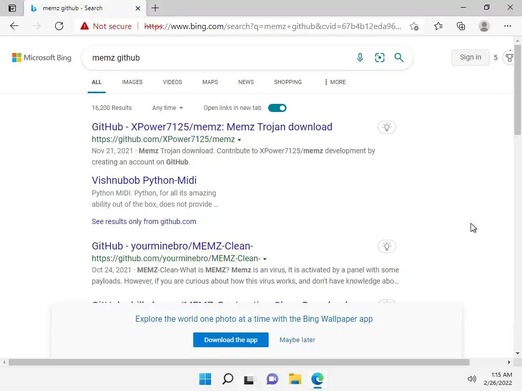The width and height of the screenshot is (522, 391).
Task: Click Explore the world Bing Wallpaper link
Action: tap(254, 319)
